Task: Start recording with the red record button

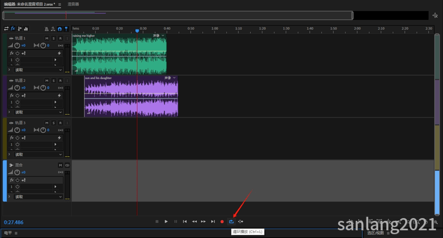Action: point(222,221)
